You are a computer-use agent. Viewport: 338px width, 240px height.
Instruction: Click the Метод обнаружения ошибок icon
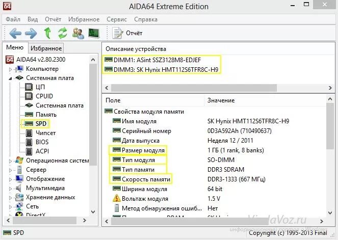tap(117, 208)
